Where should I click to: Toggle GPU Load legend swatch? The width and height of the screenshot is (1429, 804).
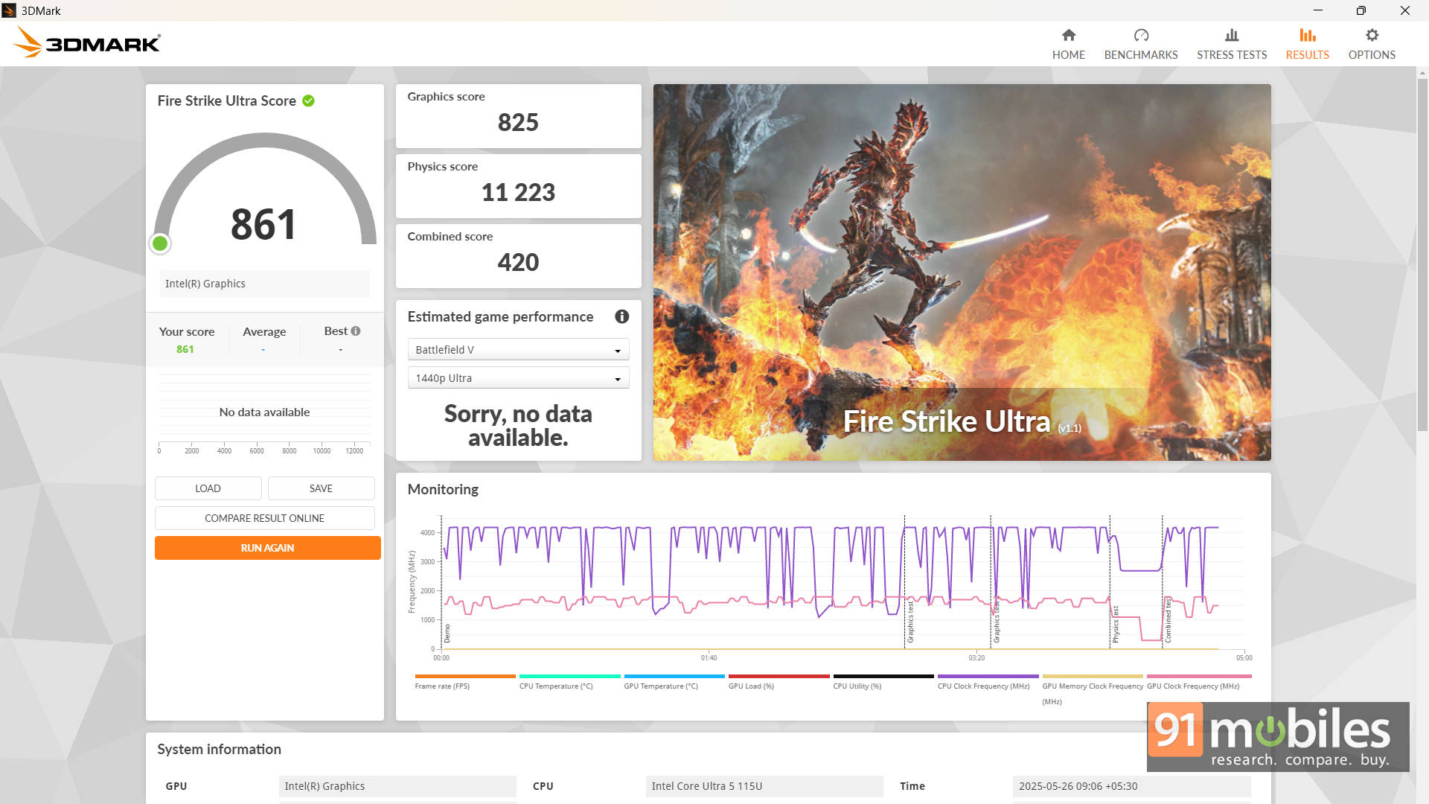click(779, 677)
